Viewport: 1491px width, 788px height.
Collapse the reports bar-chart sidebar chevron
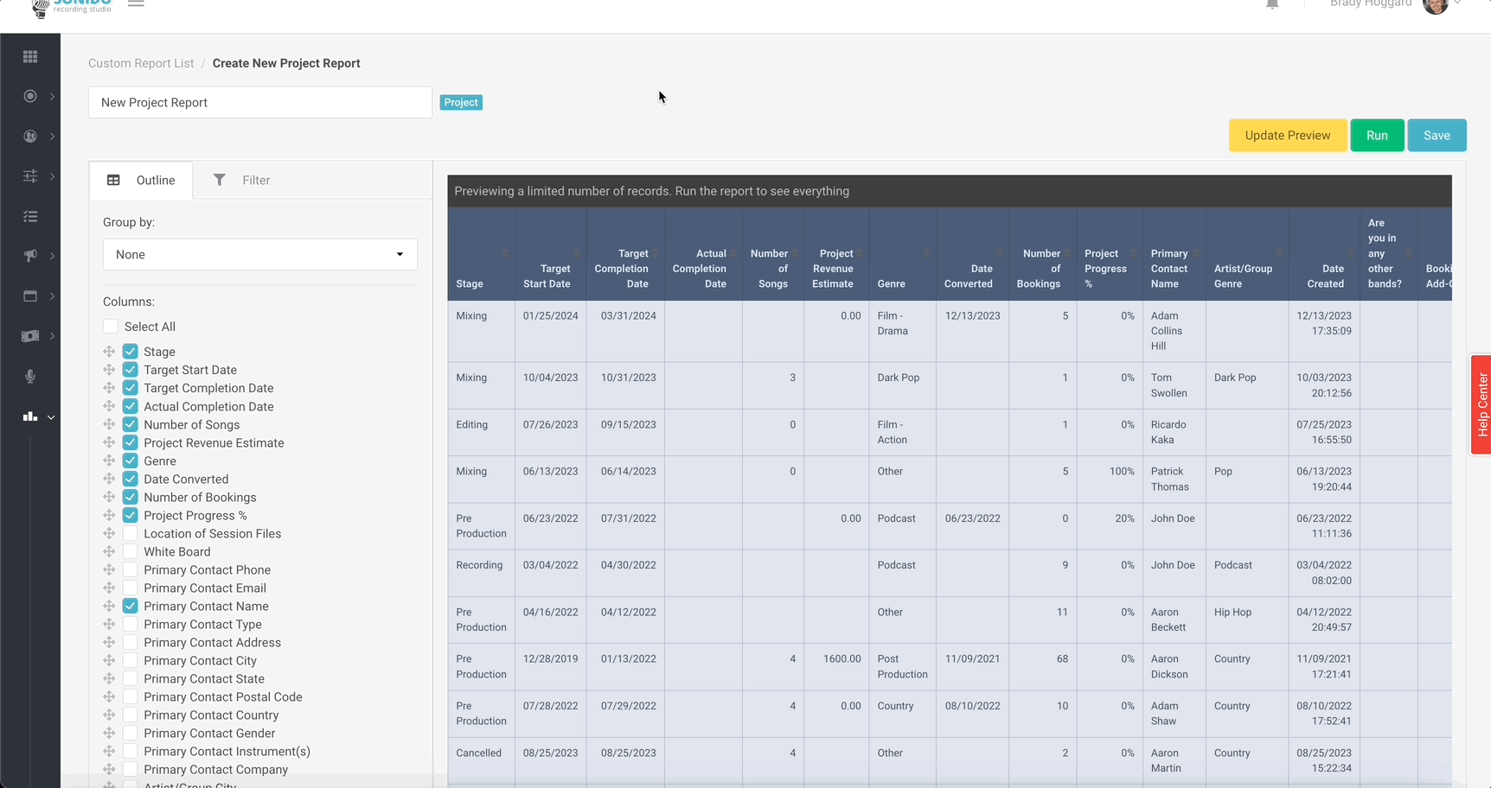pyautogui.click(x=51, y=417)
